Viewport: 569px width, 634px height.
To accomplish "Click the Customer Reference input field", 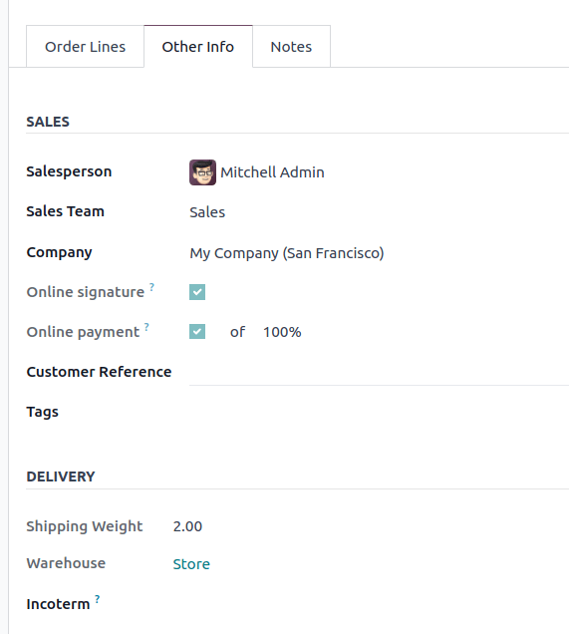I will click(x=379, y=374).
